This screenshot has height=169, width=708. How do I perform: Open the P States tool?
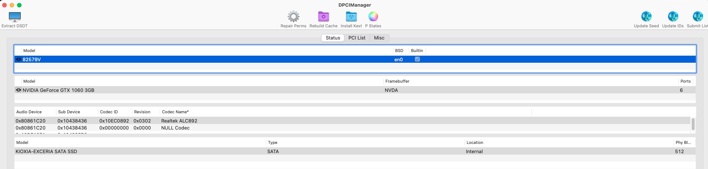[x=373, y=17]
